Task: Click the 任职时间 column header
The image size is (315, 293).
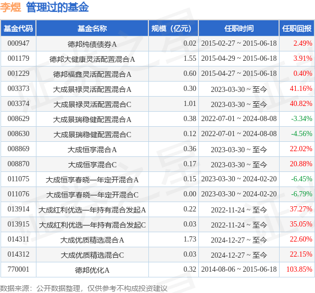Action: click(239, 28)
